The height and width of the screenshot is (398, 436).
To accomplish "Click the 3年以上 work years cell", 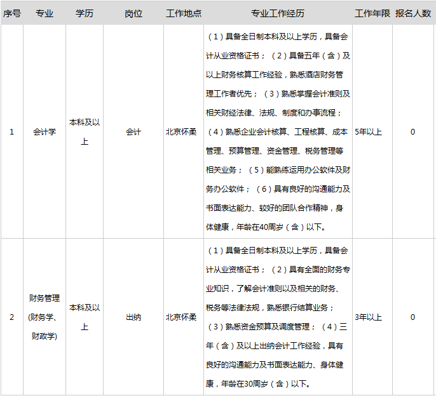I will coord(369,317).
